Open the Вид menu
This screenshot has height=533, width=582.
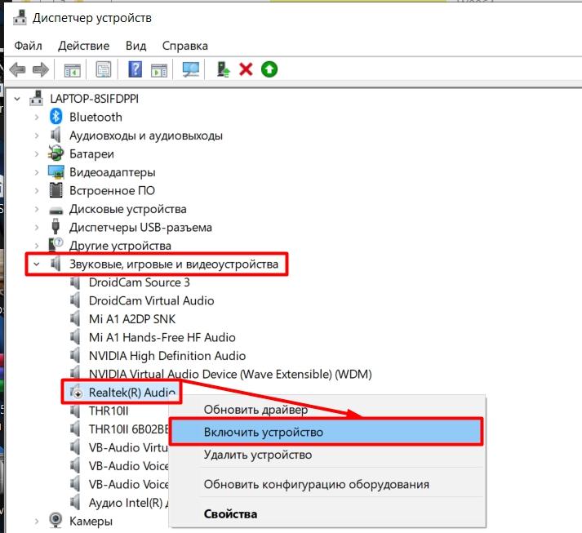coord(136,46)
